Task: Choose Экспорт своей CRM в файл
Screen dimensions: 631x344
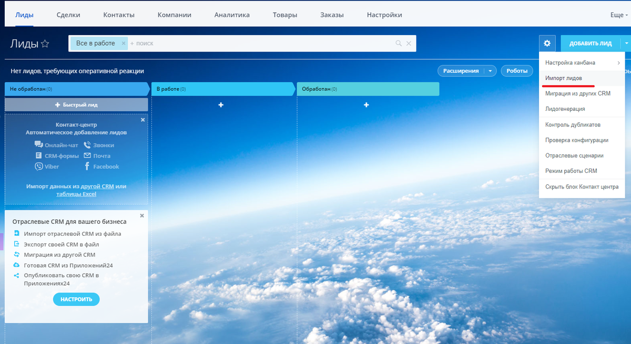Action: 62,244
